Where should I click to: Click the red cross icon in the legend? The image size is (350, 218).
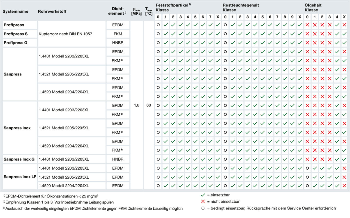pos(203,202)
